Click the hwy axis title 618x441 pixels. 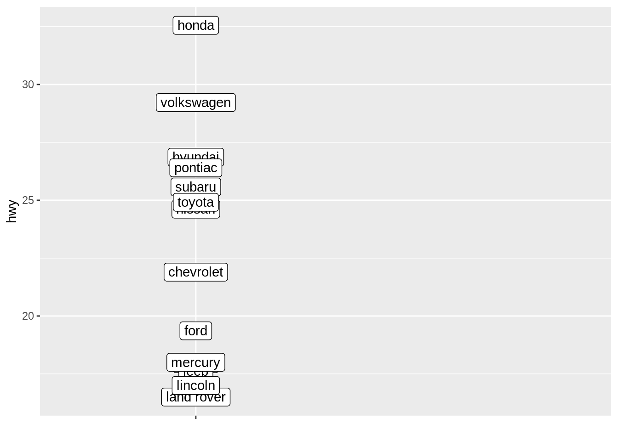11,211
